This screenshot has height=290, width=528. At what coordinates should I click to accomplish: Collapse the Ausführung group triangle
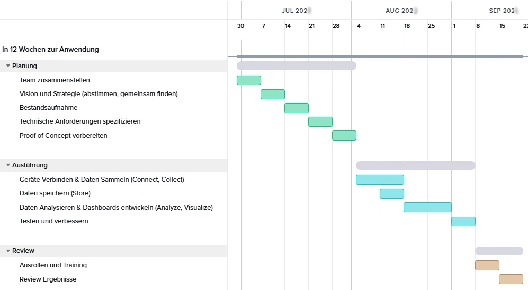tap(8, 165)
